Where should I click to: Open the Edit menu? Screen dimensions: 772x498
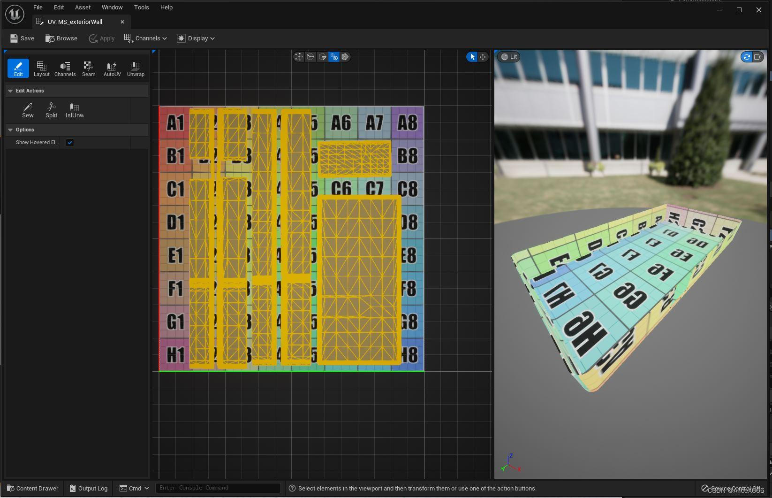[59, 8]
